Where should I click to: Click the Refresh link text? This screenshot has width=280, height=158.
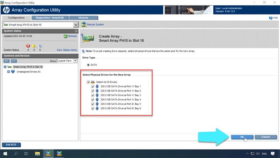[72, 36]
